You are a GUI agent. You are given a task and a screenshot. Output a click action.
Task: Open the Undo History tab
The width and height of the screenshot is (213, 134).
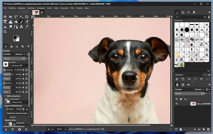(x=17, y=47)
